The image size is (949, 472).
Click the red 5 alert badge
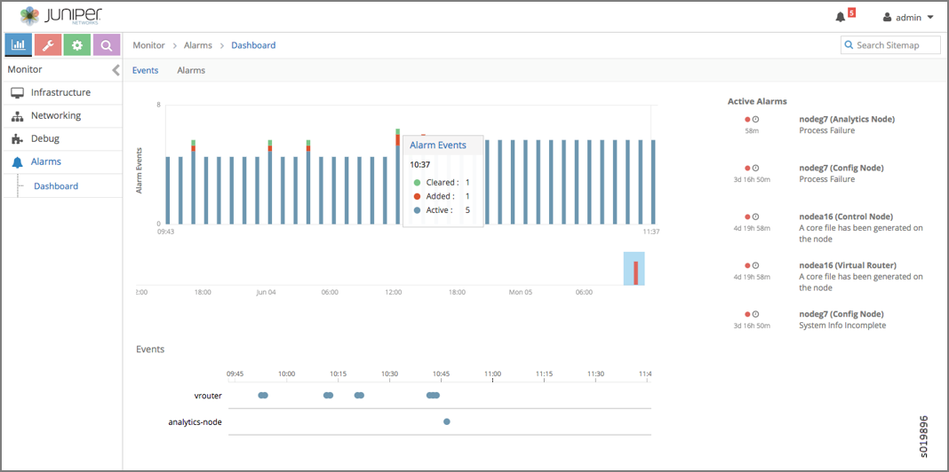(851, 12)
